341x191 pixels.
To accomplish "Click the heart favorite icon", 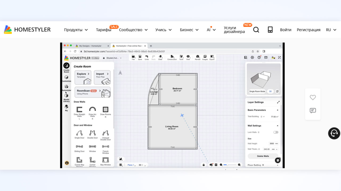I will [313, 98].
